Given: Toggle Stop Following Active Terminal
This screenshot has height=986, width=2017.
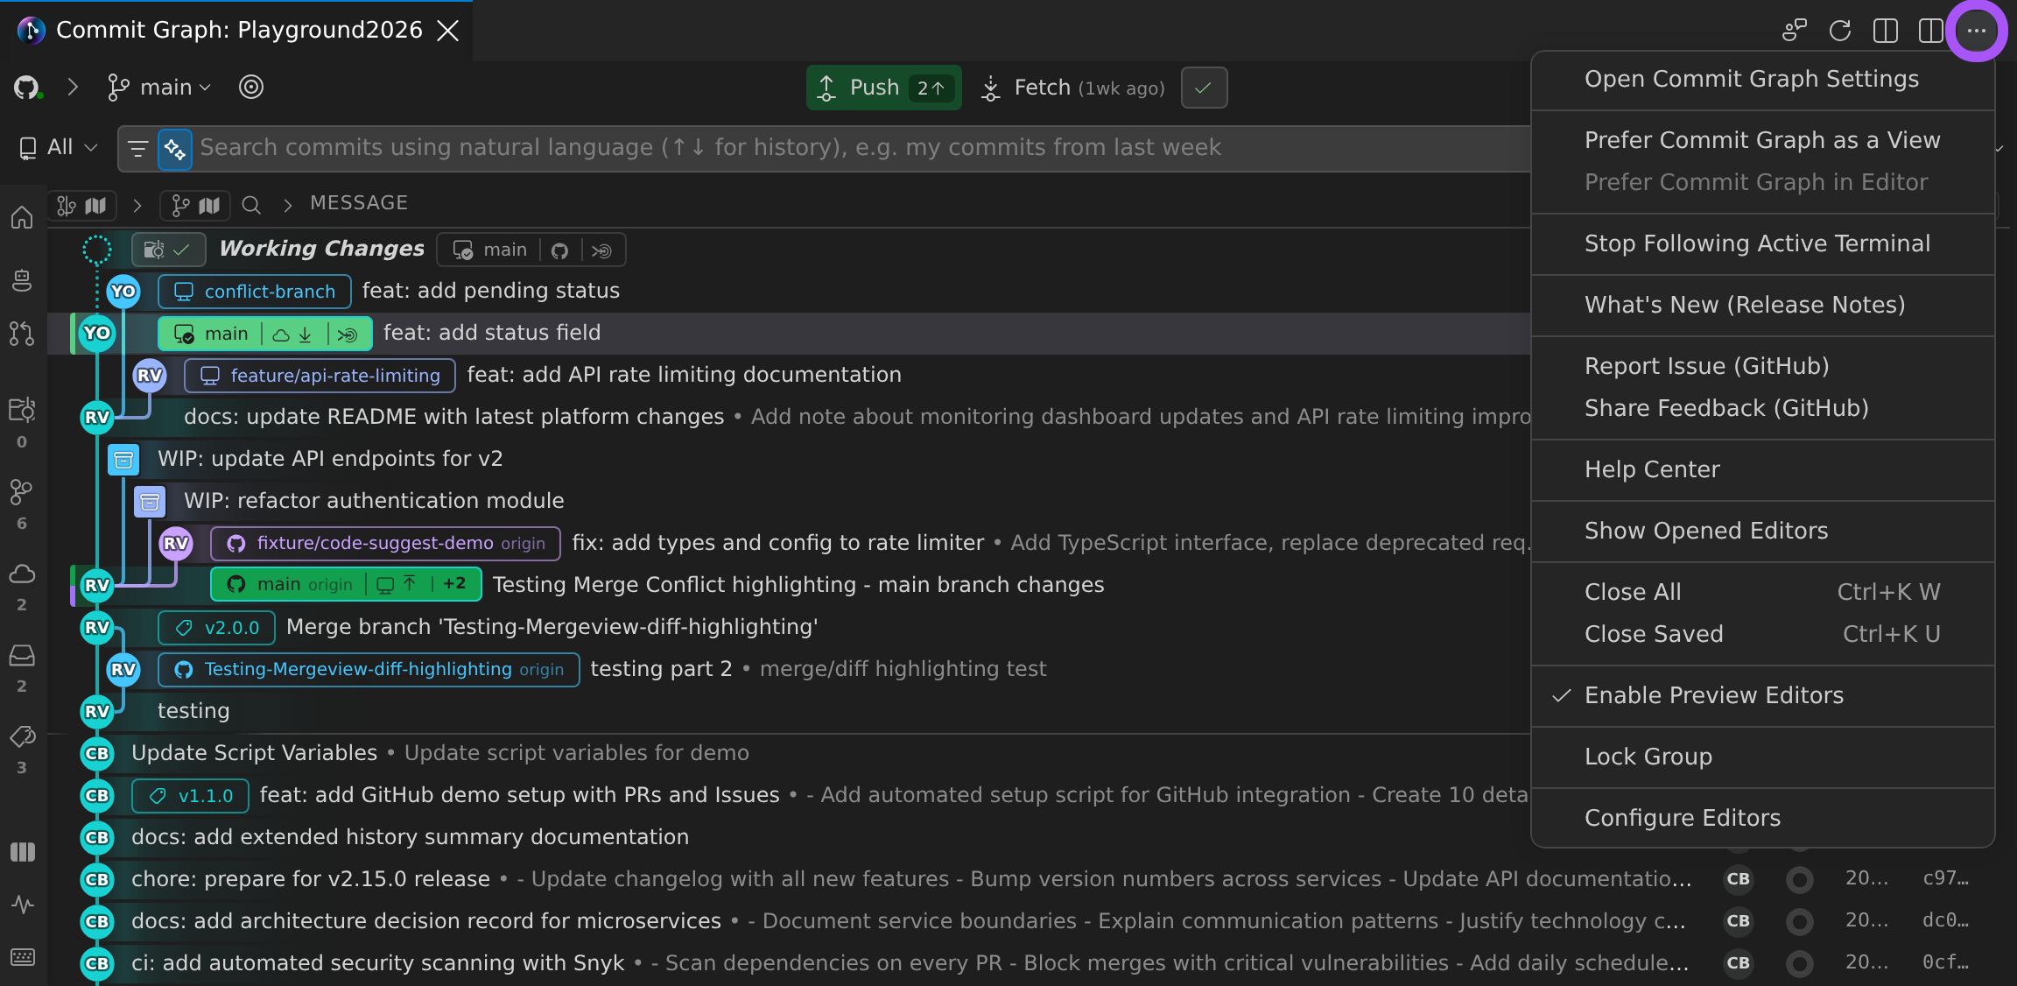Looking at the screenshot, I should tap(1762, 243).
